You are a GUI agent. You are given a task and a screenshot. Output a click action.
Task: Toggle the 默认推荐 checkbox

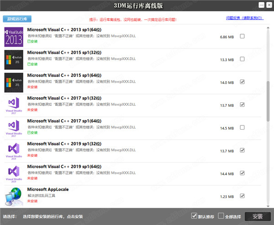tap(194, 216)
